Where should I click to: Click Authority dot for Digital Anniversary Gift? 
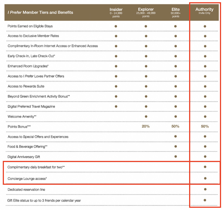(x=205, y=156)
